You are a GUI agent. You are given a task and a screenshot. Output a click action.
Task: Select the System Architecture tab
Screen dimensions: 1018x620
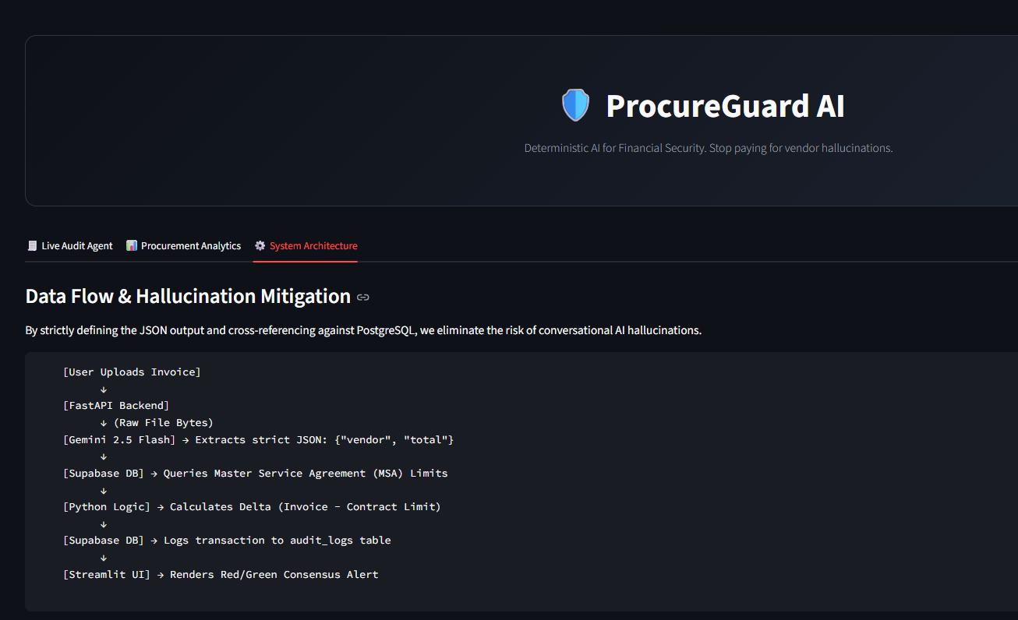tap(306, 245)
